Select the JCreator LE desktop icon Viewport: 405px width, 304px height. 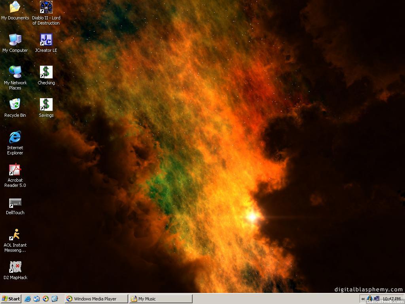[x=46, y=40]
